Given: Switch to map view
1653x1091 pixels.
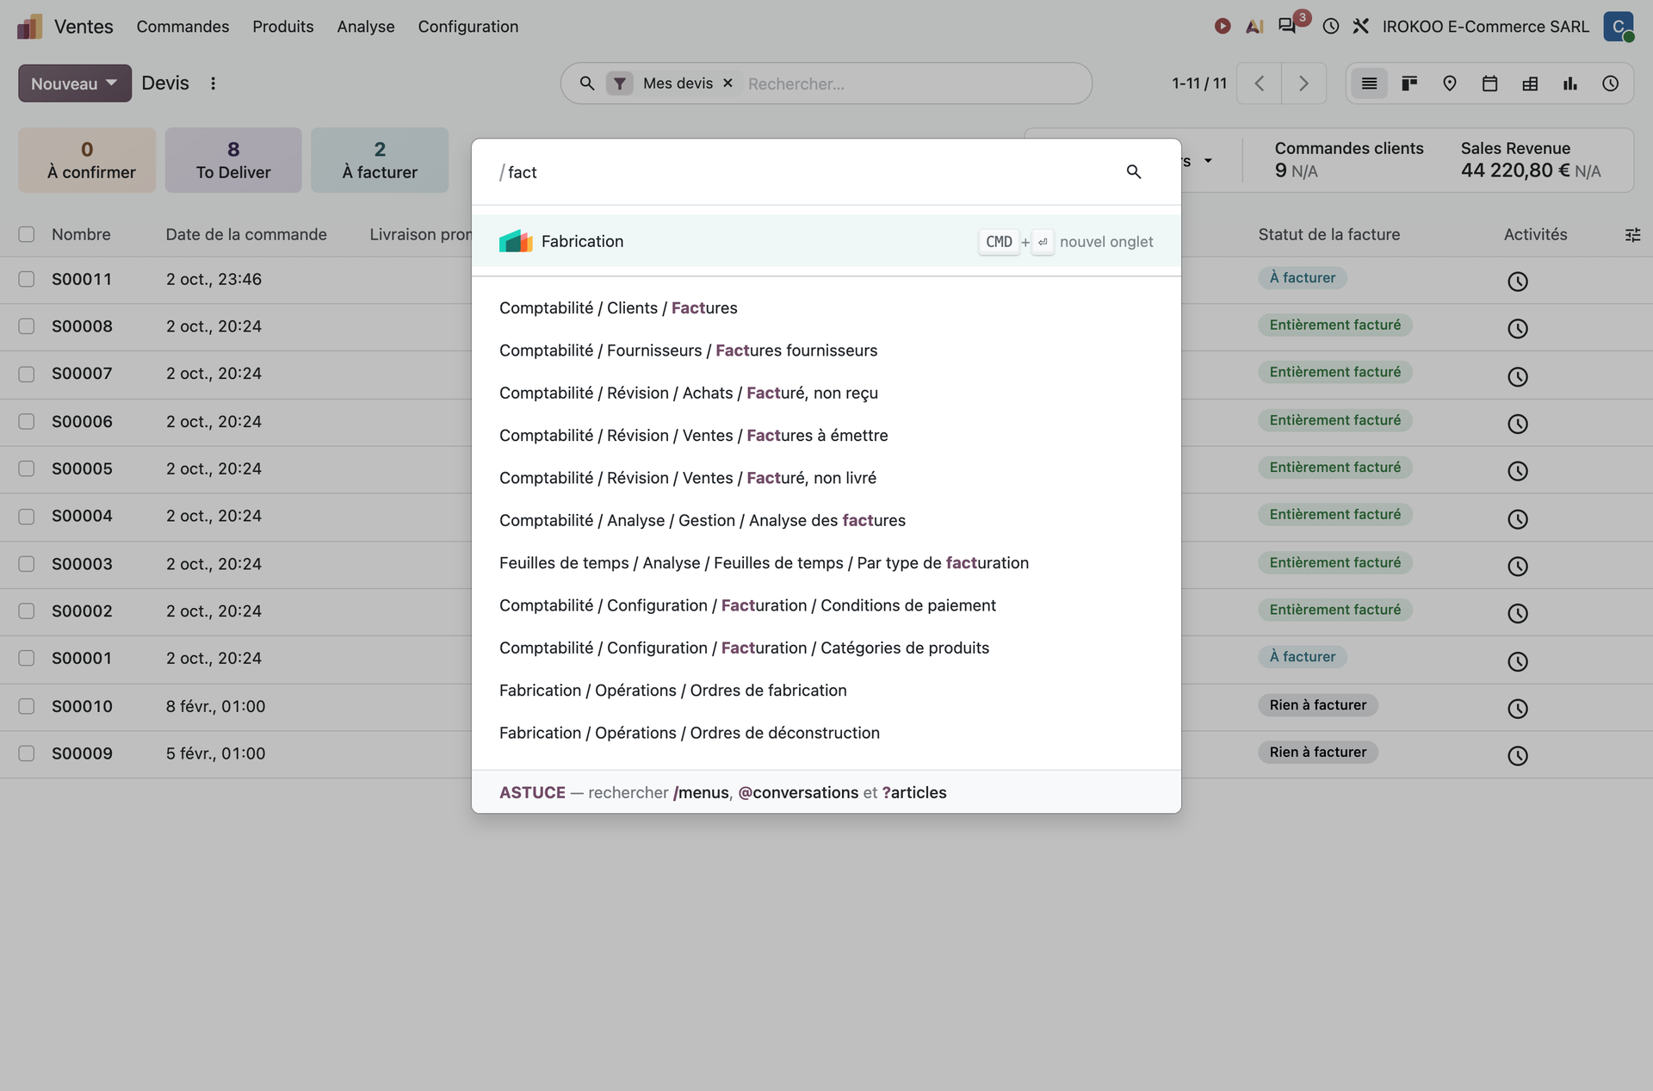Looking at the screenshot, I should point(1450,84).
